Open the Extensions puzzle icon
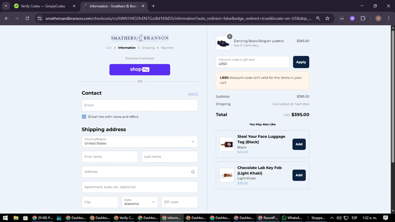Image resolution: width=395 pixels, height=222 pixels. [x=363, y=18]
